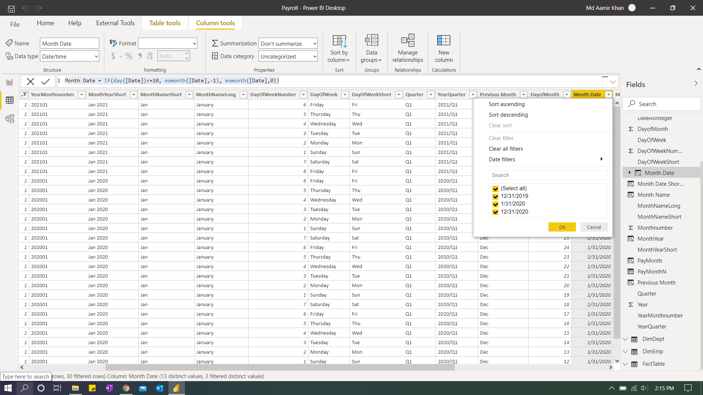Select PayMonth field in Fields list
The width and height of the screenshot is (703, 395).
click(x=650, y=261)
